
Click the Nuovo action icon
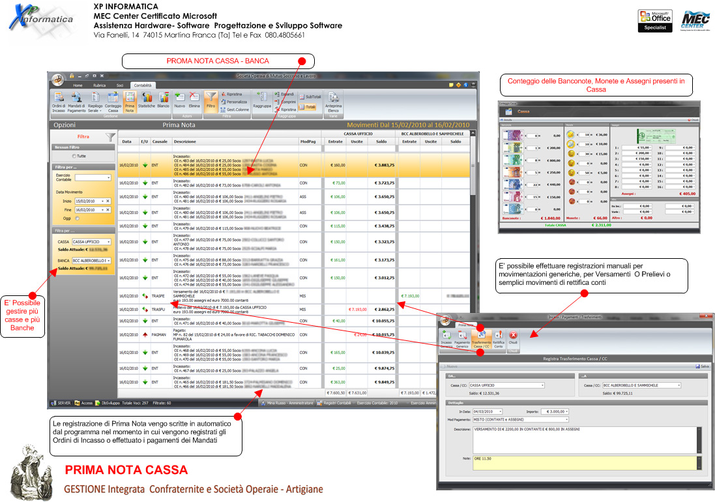click(180, 100)
